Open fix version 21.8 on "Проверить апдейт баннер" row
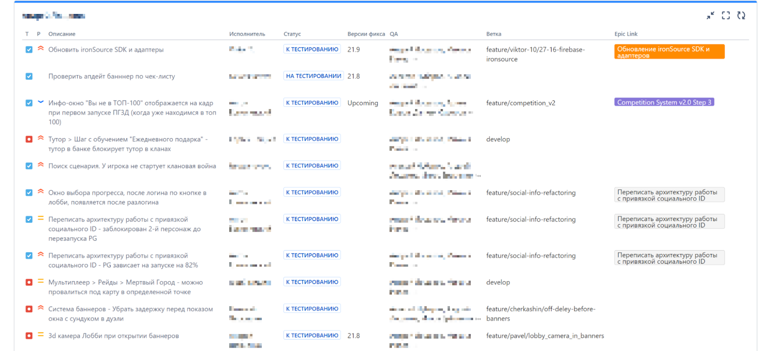 pos(354,76)
